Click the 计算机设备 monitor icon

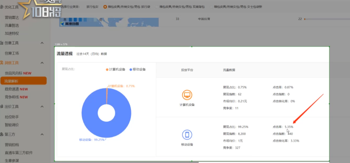tap(187, 95)
